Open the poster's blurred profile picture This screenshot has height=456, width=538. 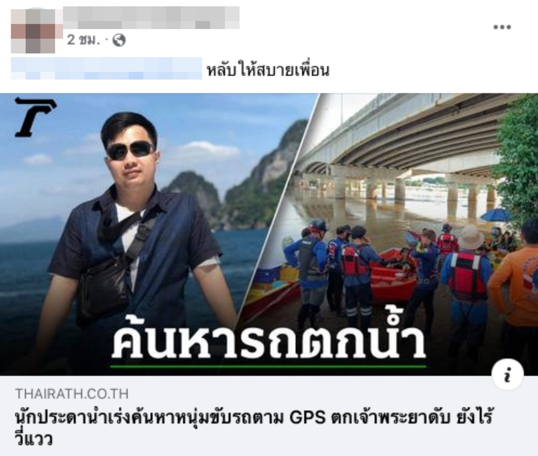33,31
